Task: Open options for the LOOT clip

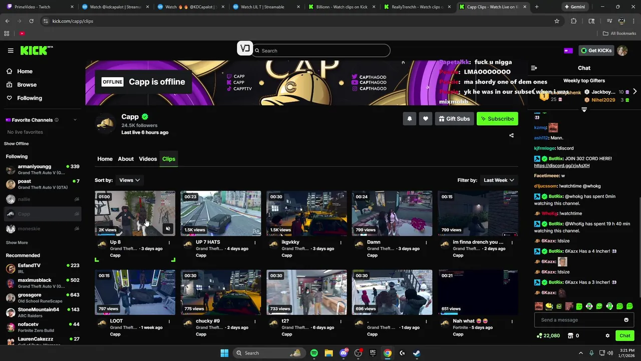Action: pyautogui.click(x=169, y=321)
